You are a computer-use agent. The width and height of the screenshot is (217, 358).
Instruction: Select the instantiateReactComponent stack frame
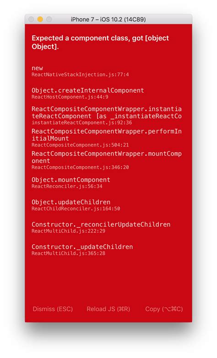pos(107,115)
